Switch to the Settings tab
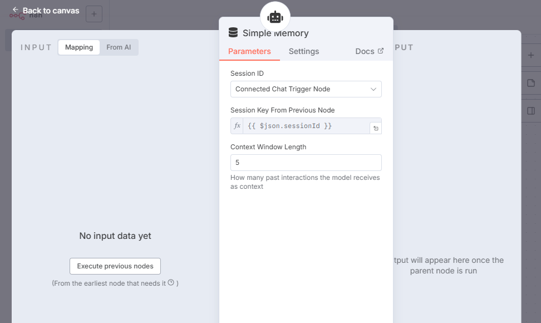Image resolution: width=541 pixels, height=323 pixels. coord(304,51)
